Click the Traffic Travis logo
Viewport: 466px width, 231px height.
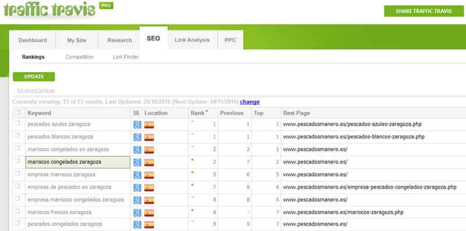tap(50, 10)
